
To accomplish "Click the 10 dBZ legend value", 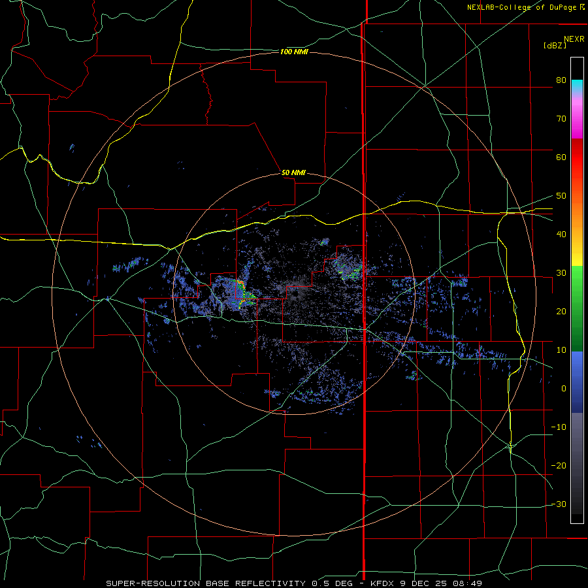I will pyautogui.click(x=561, y=350).
